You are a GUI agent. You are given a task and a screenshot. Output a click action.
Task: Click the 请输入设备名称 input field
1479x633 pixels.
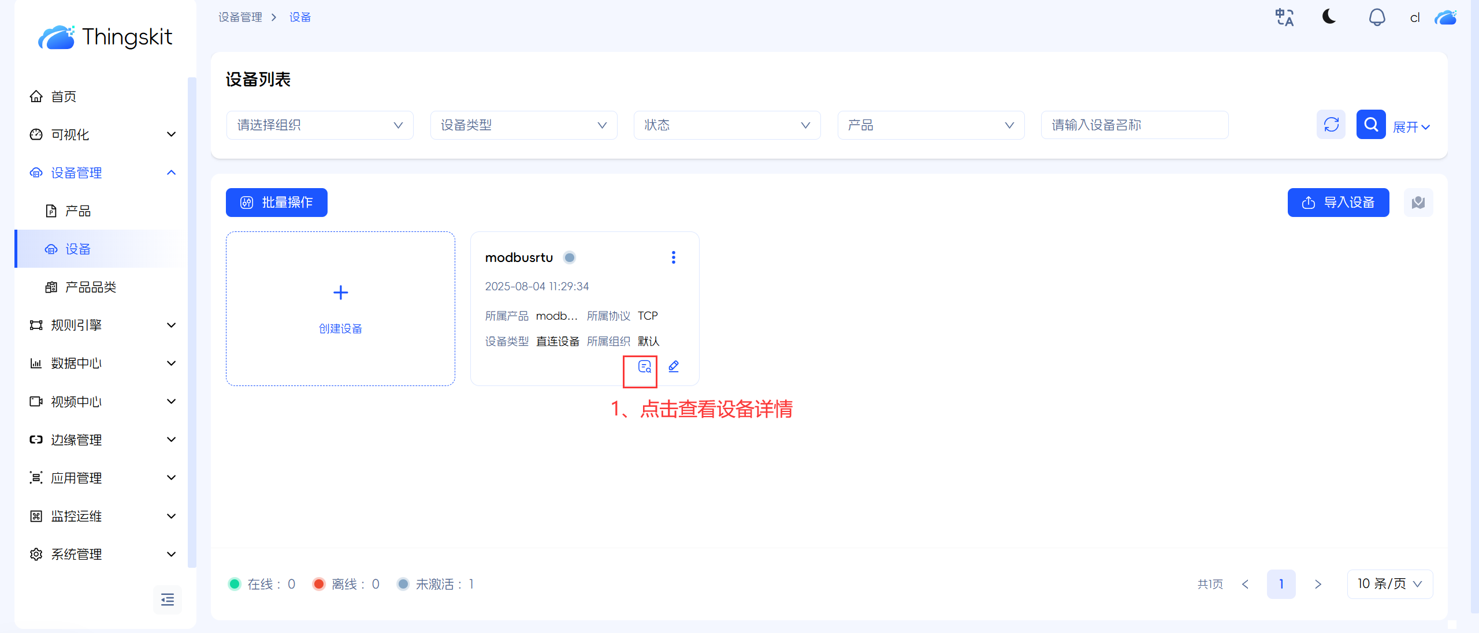pos(1134,125)
